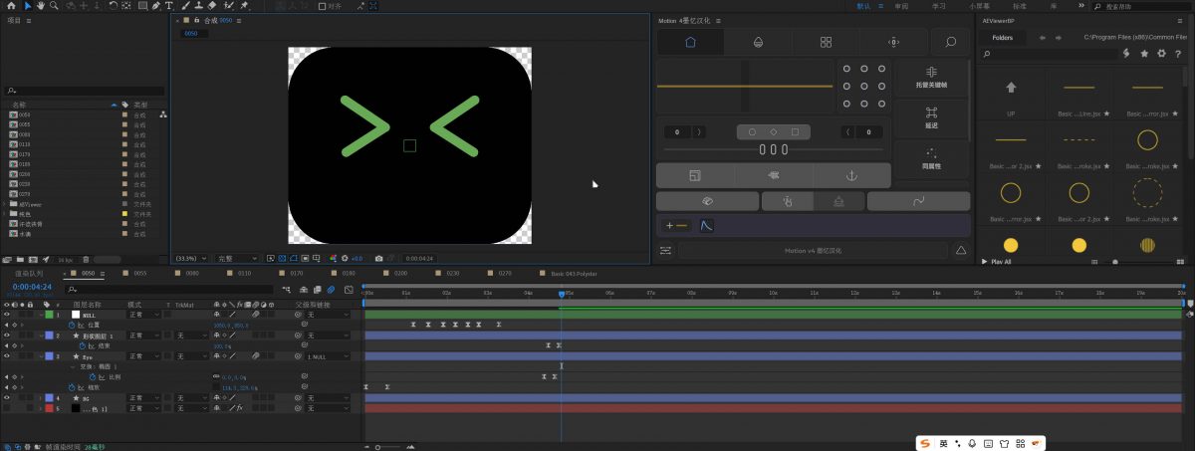Switch to 学习 workspace
The width and height of the screenshot is (1195, 451).
(x=939, y=5)
